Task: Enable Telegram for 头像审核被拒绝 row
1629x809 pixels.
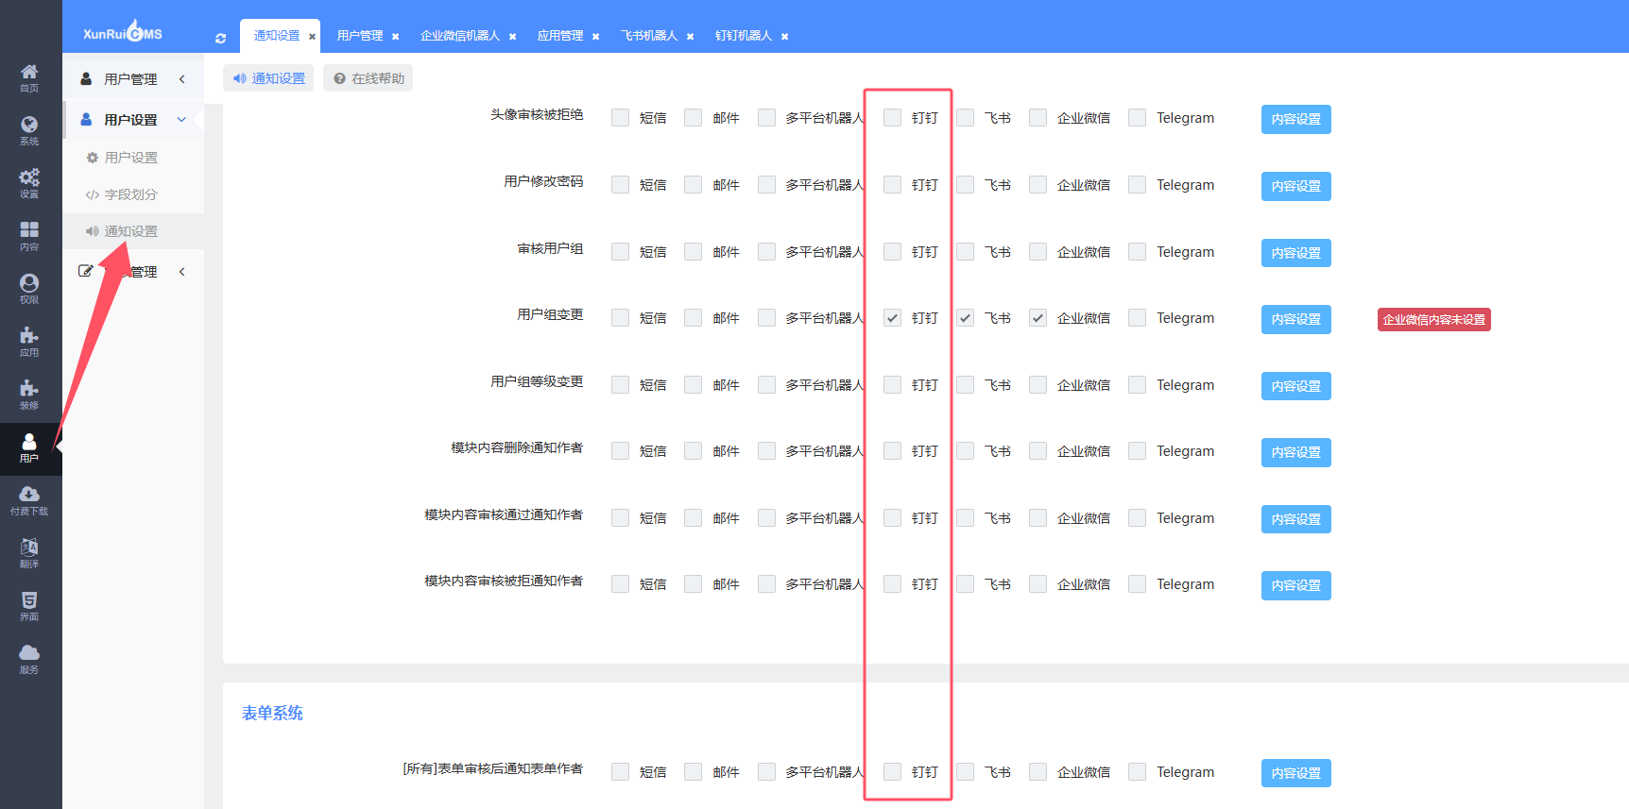Action: pyautogui.click(x=1138, y=118)
